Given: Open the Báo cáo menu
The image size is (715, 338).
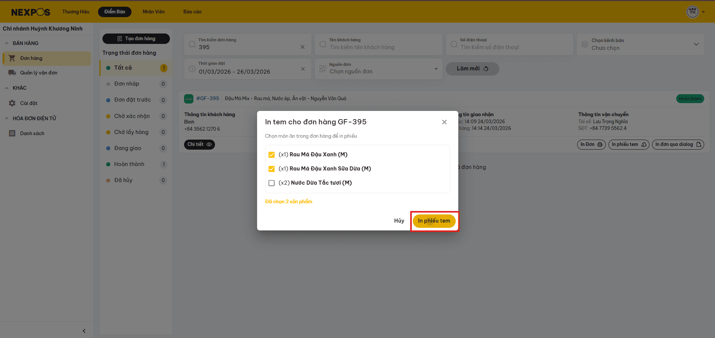Looking at the screenshot, I should (x=192, y=12).
